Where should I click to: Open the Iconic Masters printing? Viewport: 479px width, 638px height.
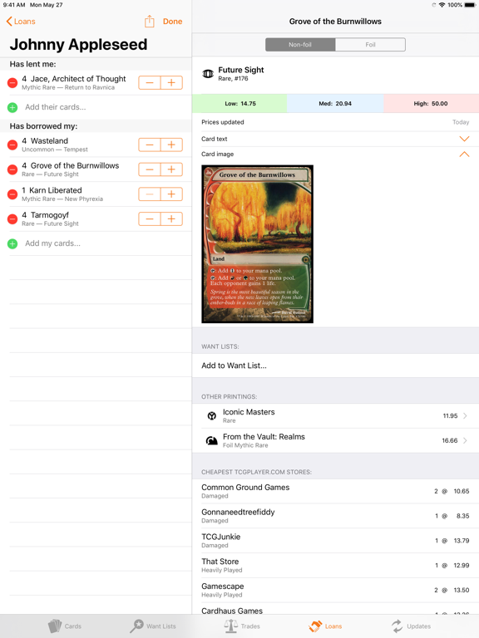coord(335,416)
